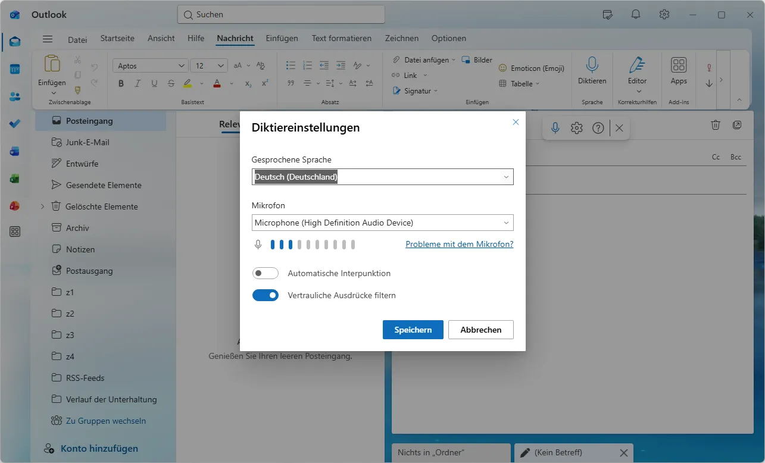Switch to the Text formatieren tab
The height and width of the screenshot is (463, 765).
tap(342, 38)
